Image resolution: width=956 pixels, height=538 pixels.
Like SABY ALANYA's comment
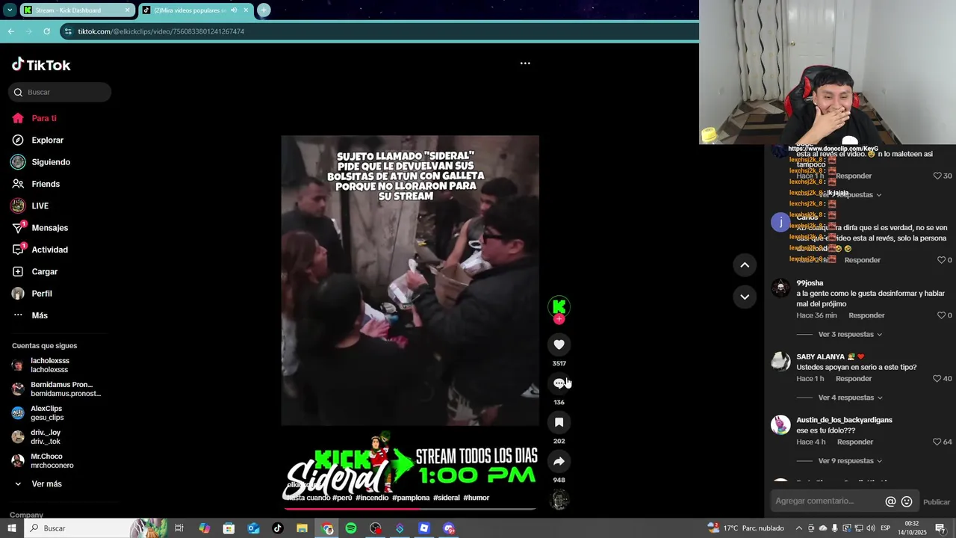(x=937, y=379)
